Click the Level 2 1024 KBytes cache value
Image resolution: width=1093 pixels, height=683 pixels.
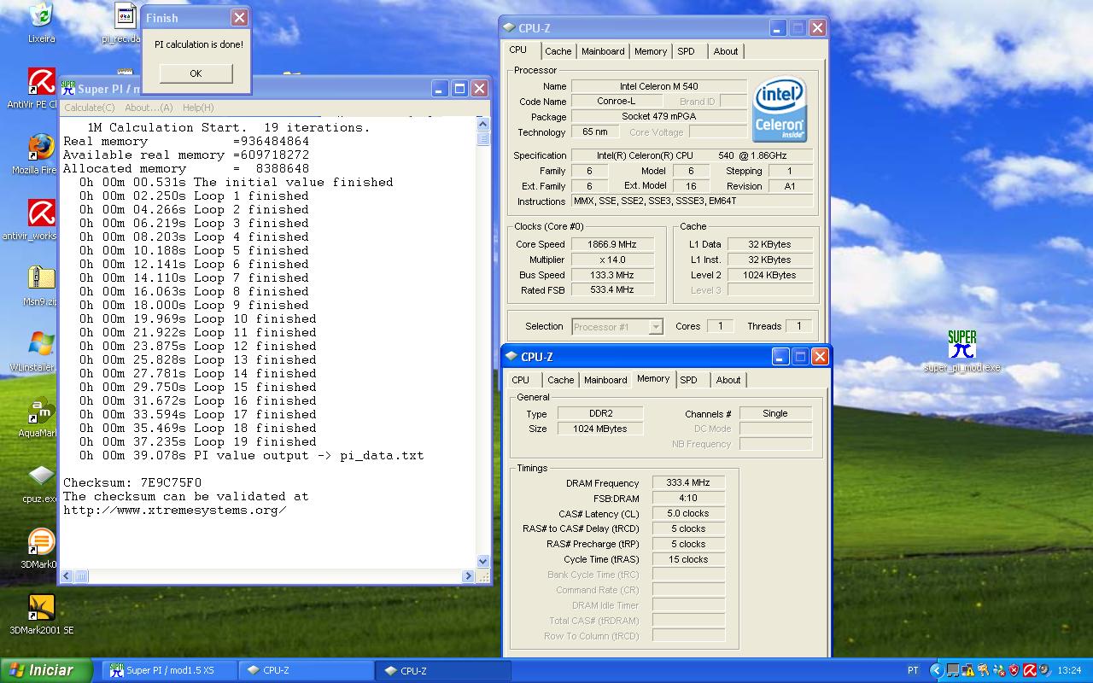(x=770, y=275)
